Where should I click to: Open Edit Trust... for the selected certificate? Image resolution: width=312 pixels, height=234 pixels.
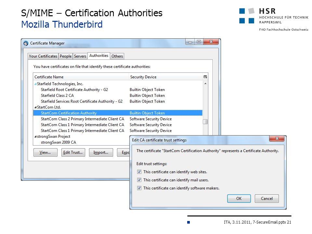[73, 152]
